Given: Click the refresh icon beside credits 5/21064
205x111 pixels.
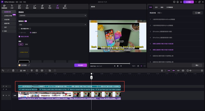Looking at the screenshot, I should [29, 65].
